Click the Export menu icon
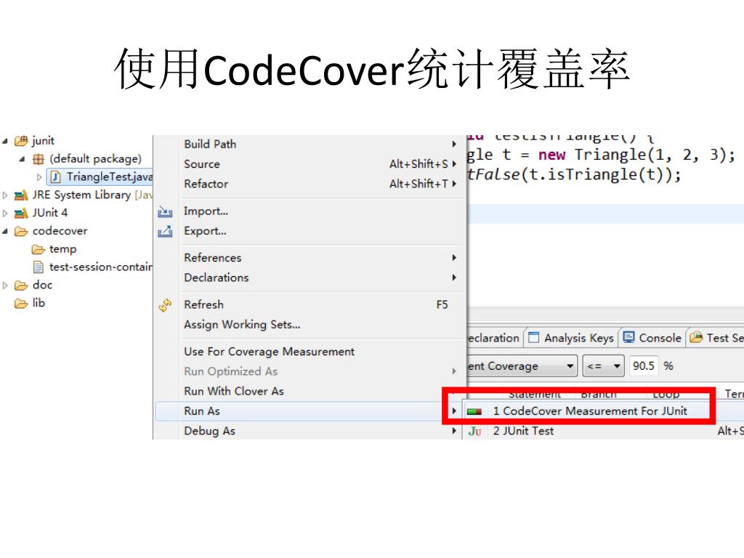 click(165, 231)
